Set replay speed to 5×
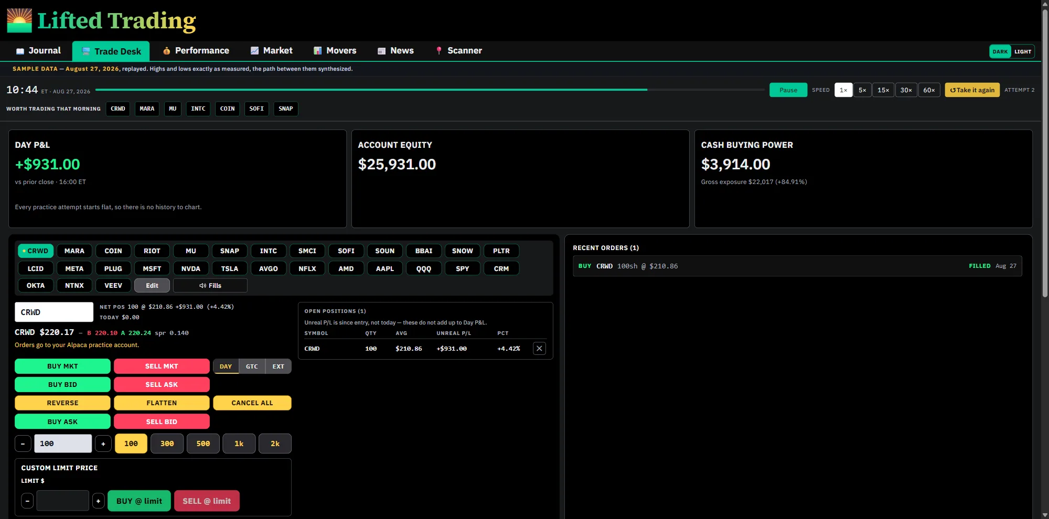 pos(862,90)
